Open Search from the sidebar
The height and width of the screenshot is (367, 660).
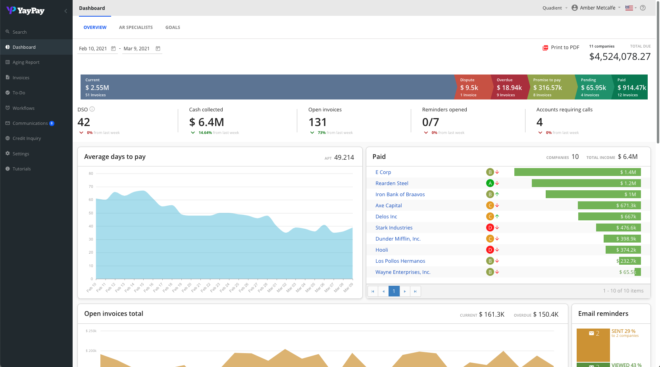click(19, 32)
